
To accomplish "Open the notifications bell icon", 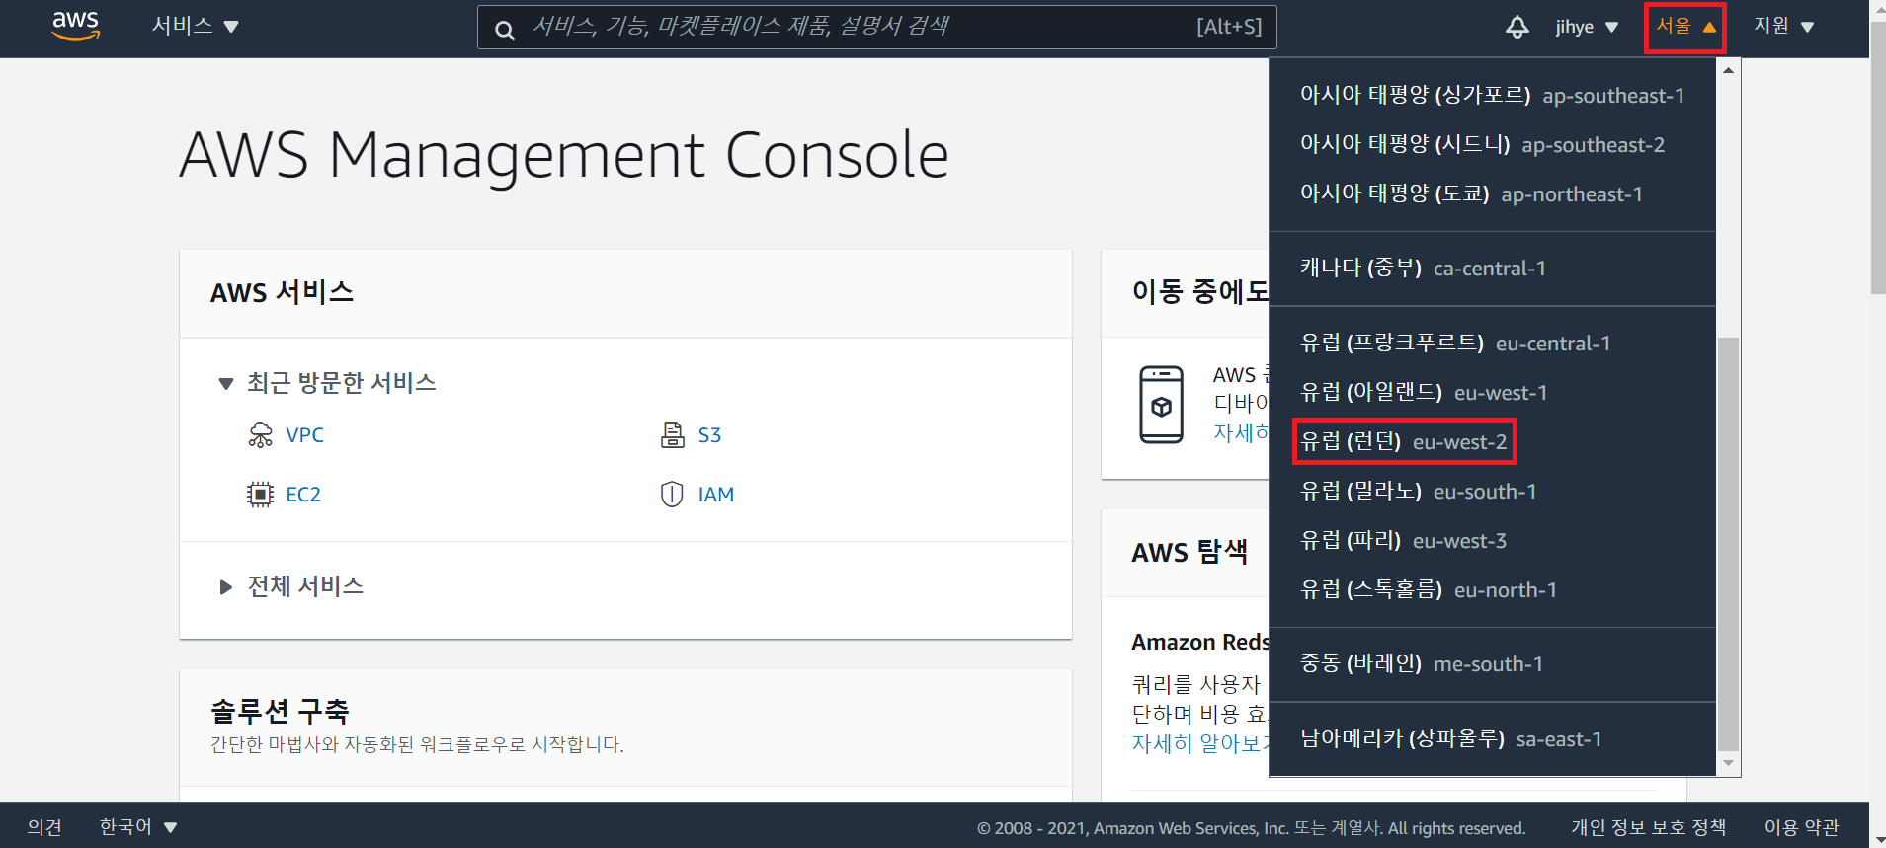I will [1517, 27].
